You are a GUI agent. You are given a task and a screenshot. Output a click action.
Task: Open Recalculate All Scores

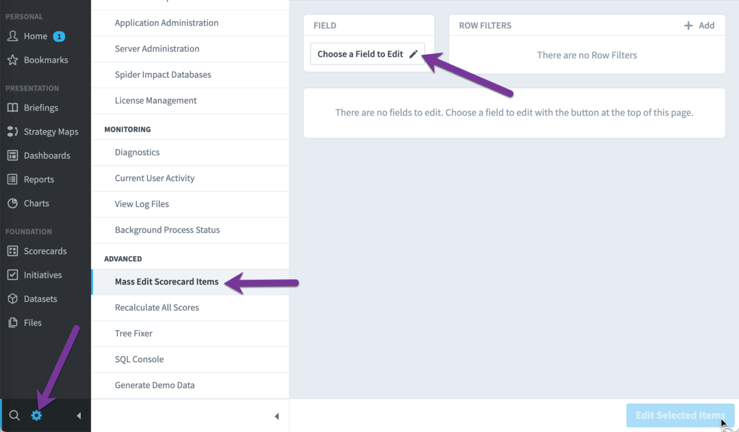click(x=156, y=307)
